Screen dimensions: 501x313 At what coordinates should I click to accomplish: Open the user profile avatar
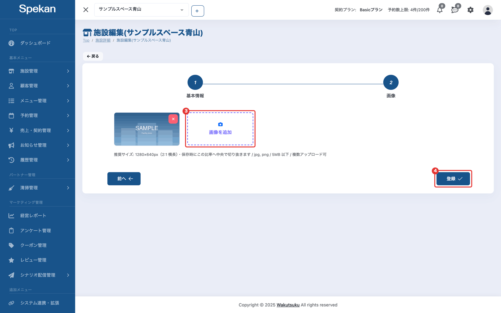coord(488,10)
